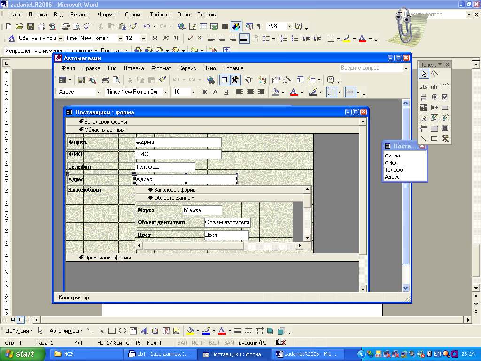Switch to db1 : база данных taskbar button
Screen dimensions: 481x361
(161, 354)
